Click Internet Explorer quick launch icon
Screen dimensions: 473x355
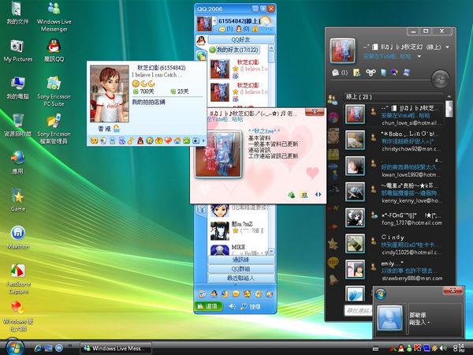38,348
